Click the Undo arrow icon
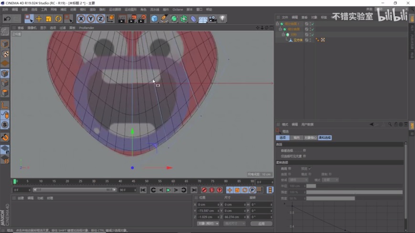 (7, 19)
